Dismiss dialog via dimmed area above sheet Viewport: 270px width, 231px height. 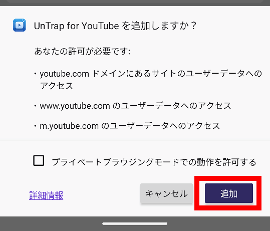tap(135, 3)
